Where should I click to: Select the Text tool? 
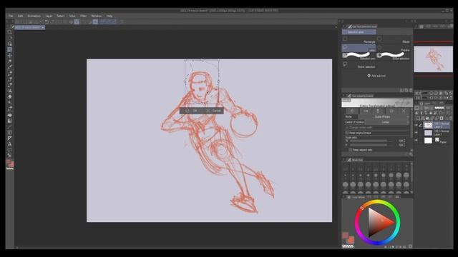[9, 144]
